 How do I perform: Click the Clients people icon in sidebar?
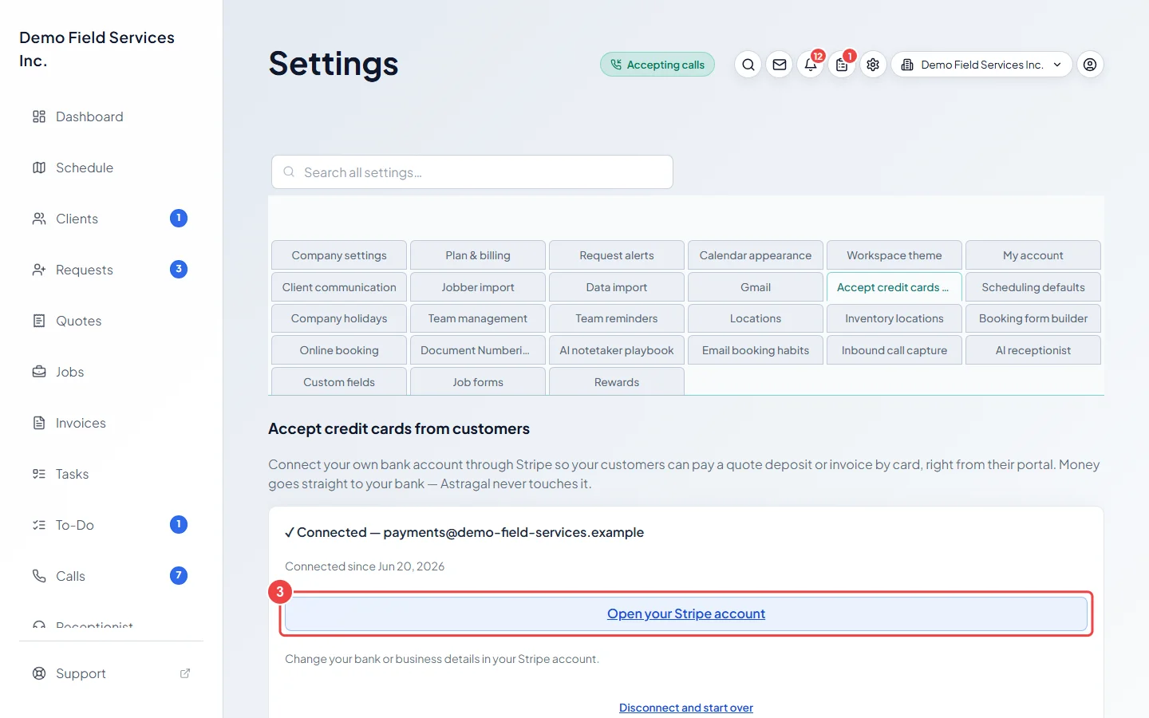[x=39, y=219]
